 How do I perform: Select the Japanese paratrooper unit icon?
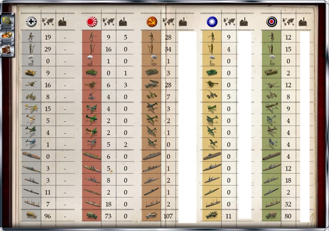tap(91, 60)
